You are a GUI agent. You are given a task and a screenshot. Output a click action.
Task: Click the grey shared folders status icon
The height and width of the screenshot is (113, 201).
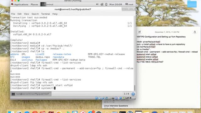(x=110, y=98)
